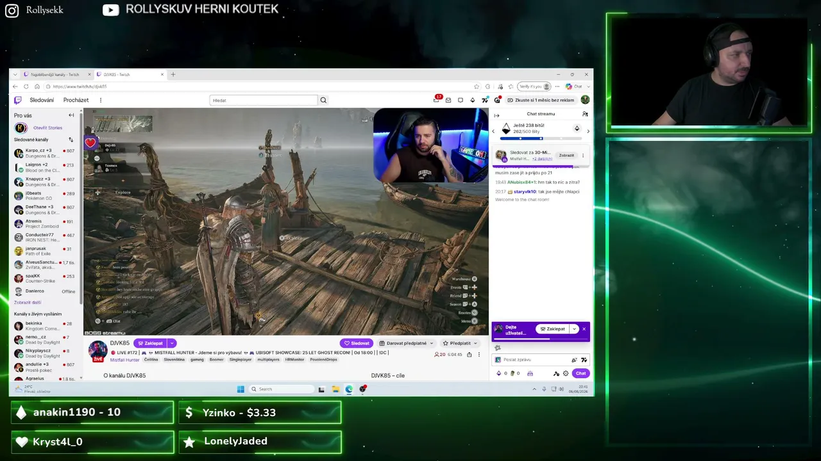
Task: Open the Laigron channel in sidebar
Action: (x=45, y=167)
